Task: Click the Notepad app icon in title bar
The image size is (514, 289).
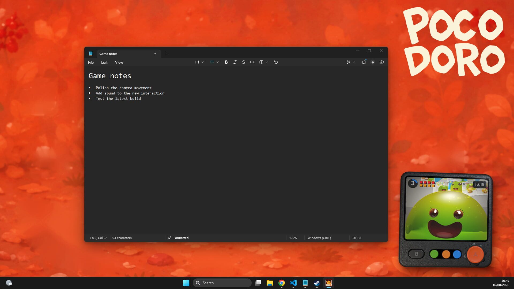Action: [x=91, y=54]
